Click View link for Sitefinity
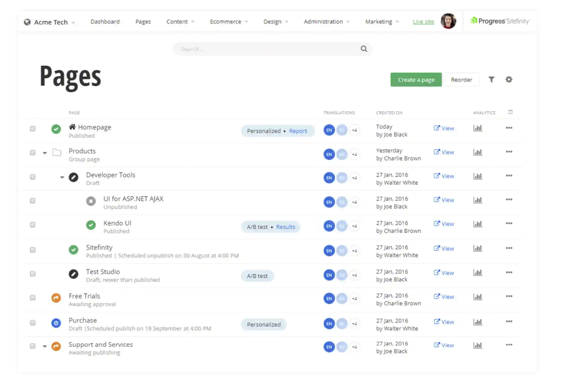561x383 pixels. [444, 248]
